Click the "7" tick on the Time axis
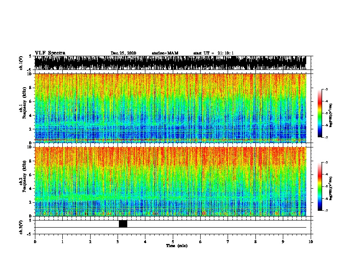Viewport: 350px width, 271px height. 228,242
